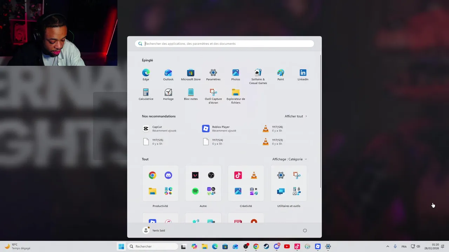The image size is (449, 252).
Task: Switch to Roblox on the taskbar
Action: point(318,246)
